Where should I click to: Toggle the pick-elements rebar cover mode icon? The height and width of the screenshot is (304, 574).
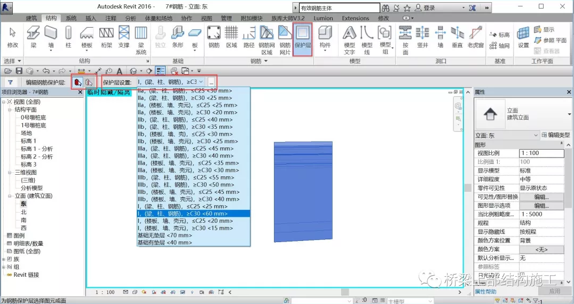[78, 82]
